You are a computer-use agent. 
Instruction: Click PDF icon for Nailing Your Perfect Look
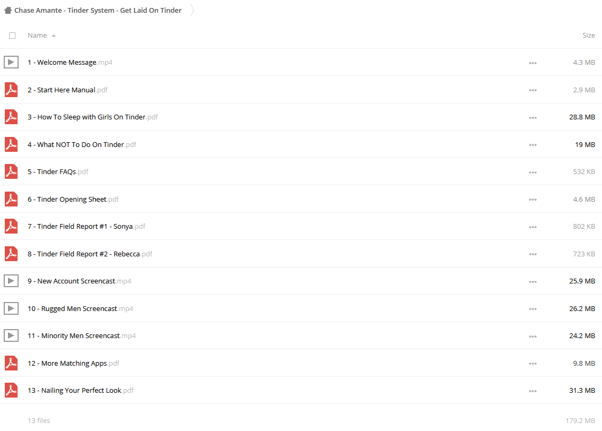[11, 390]
